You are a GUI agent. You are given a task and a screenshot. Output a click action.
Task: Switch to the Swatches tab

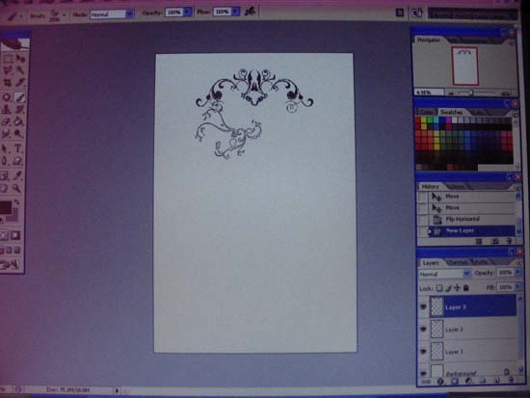[452, 112]
